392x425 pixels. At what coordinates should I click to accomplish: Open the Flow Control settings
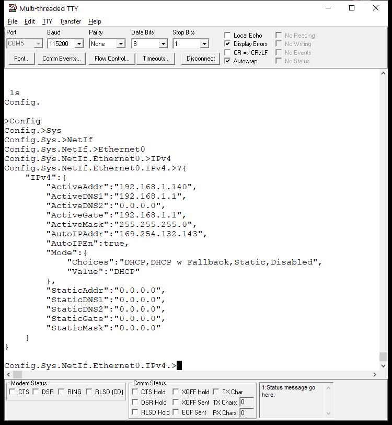112,59
